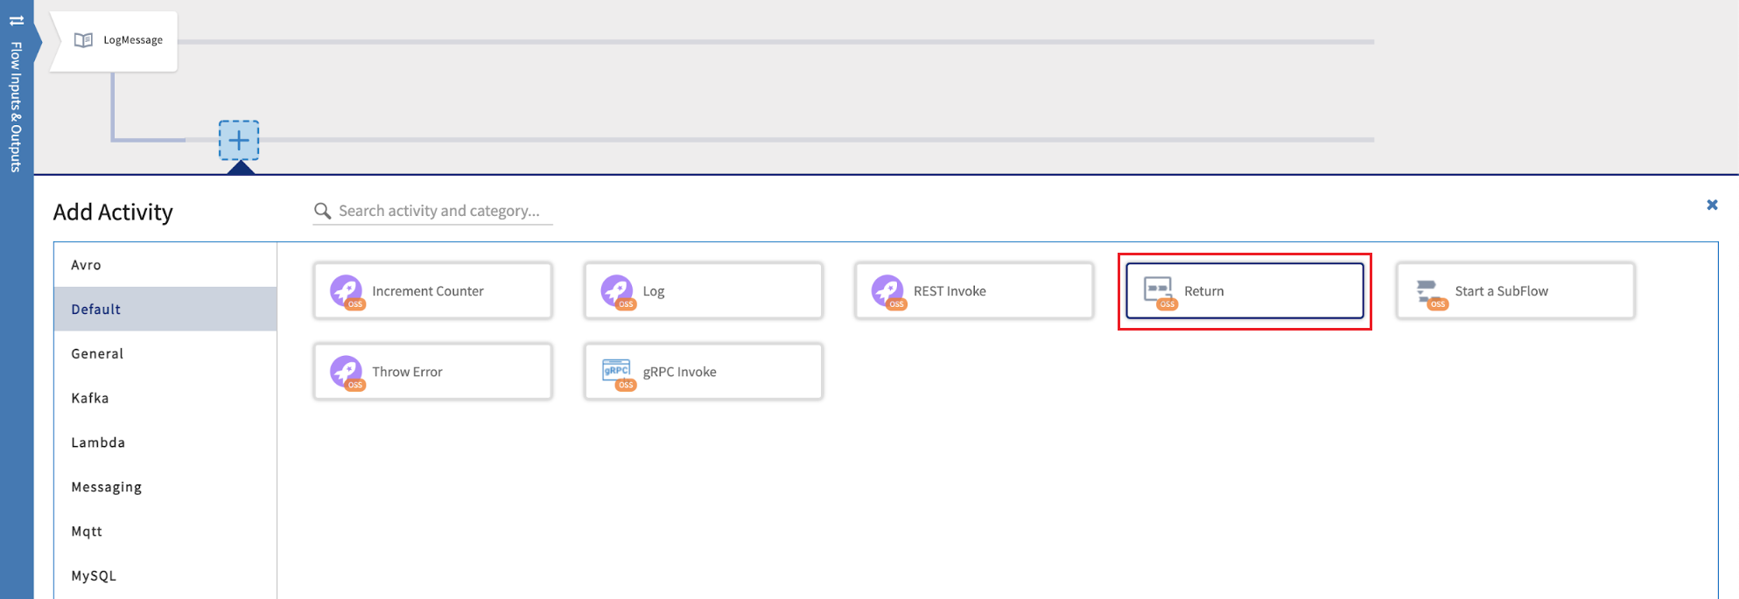Open the Kafka category
Image resolution: width=1739 pixels, height=599 pixels.
point(90,398)
